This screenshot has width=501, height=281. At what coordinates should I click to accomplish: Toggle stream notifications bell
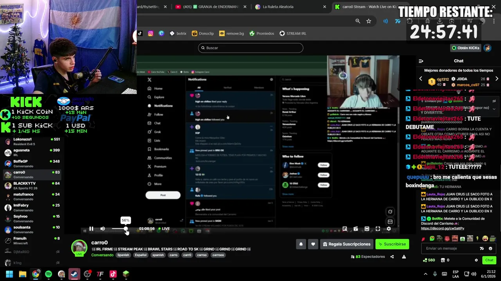301,244
